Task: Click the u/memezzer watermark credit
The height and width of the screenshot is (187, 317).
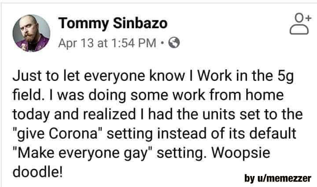Action: (x=278, y=178)
